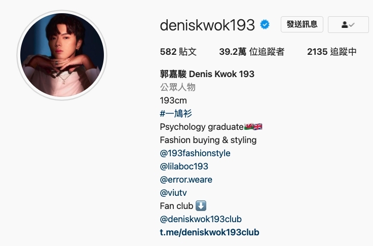Click the down arrow emoji after Fan club
Image resolution: width=373 pixels, height=246 pixels.
click(201, 206)
